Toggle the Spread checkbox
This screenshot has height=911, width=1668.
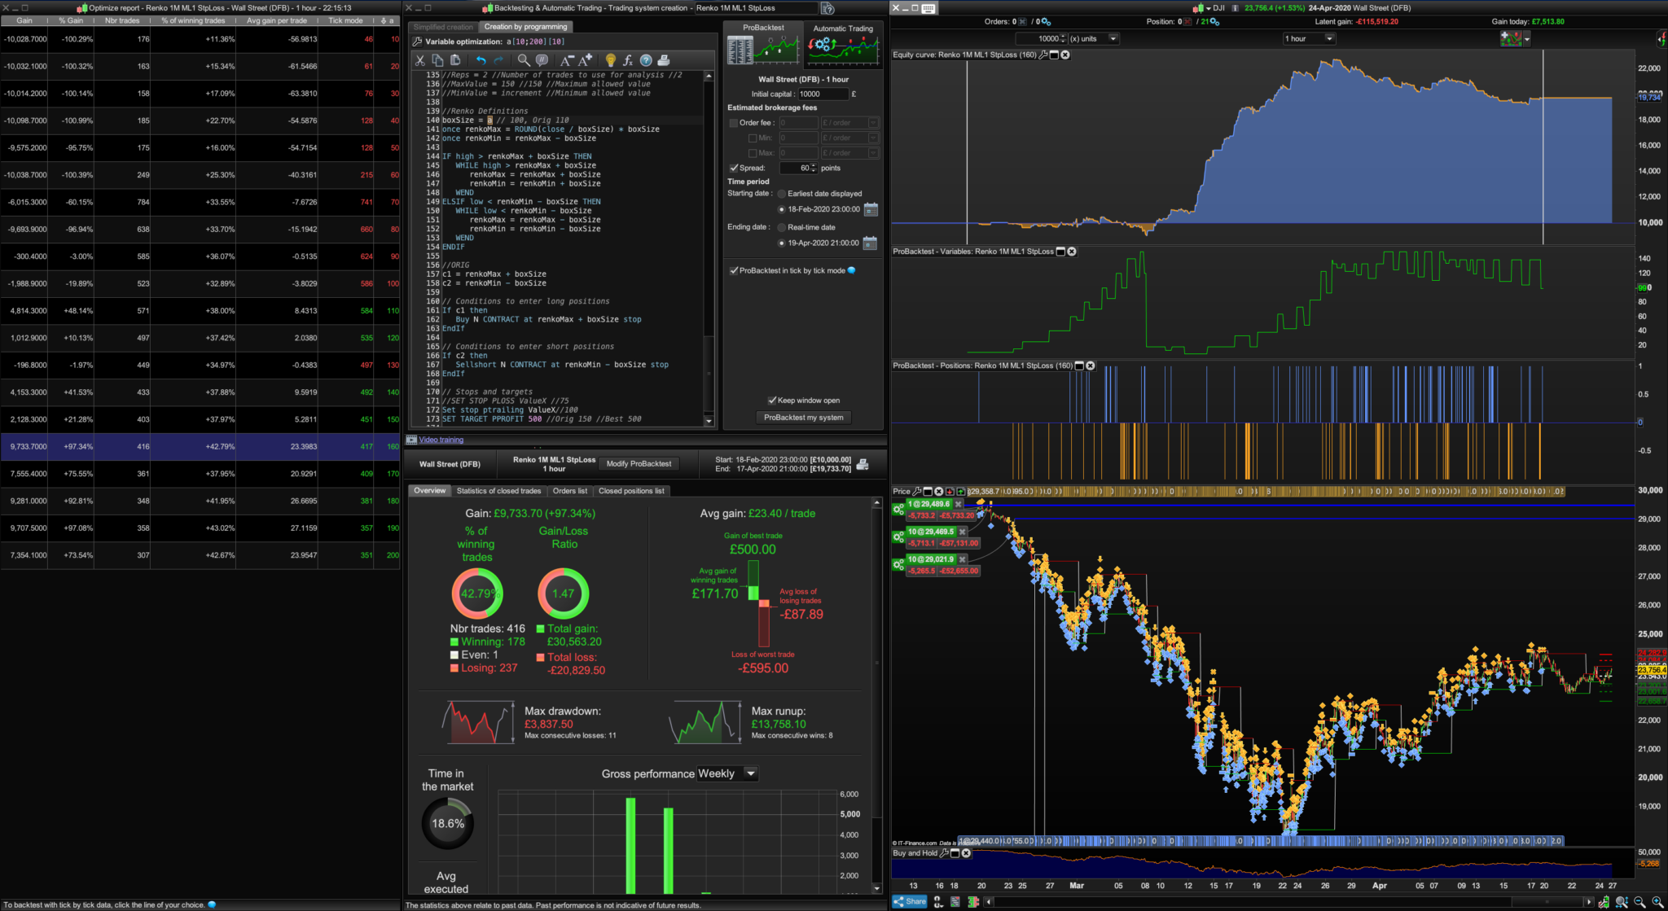click(x=734, y=169)
